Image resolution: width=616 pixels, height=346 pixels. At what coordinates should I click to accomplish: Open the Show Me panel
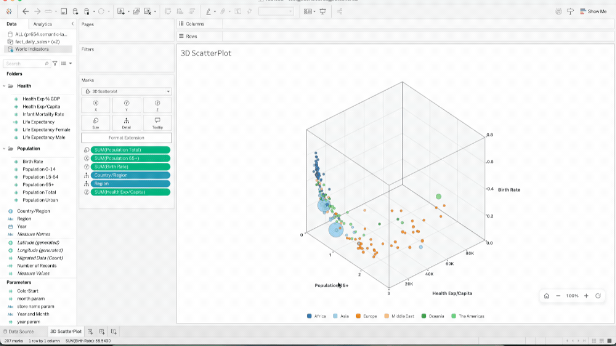click(x=593, y=11)
